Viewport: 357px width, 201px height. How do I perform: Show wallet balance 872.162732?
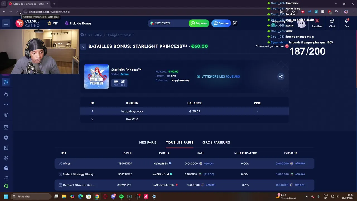tap(168, 23)
